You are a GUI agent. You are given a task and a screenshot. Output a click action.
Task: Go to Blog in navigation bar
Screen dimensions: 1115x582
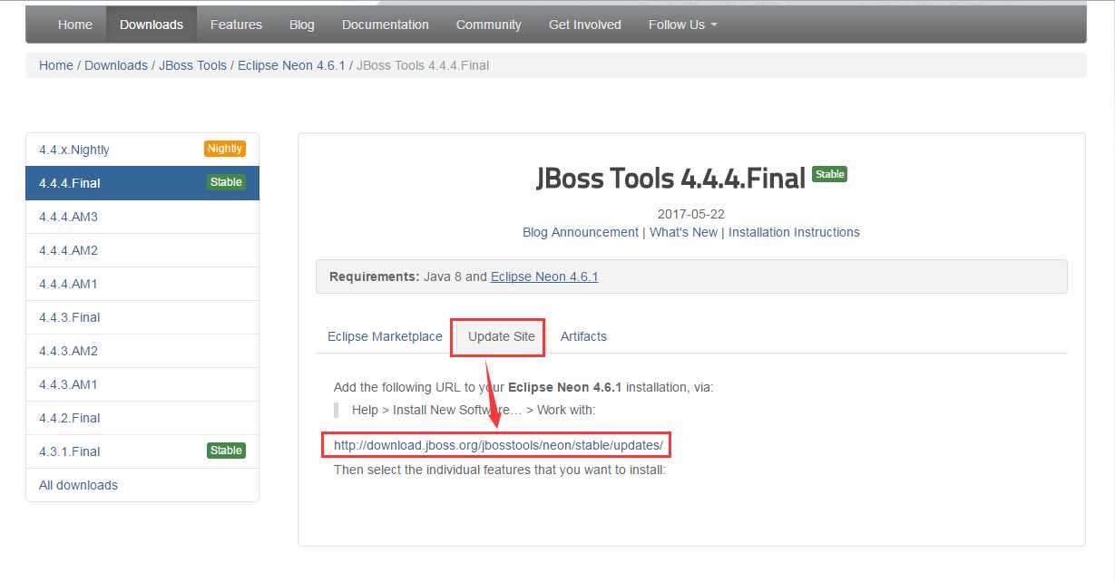pos(302,24)
